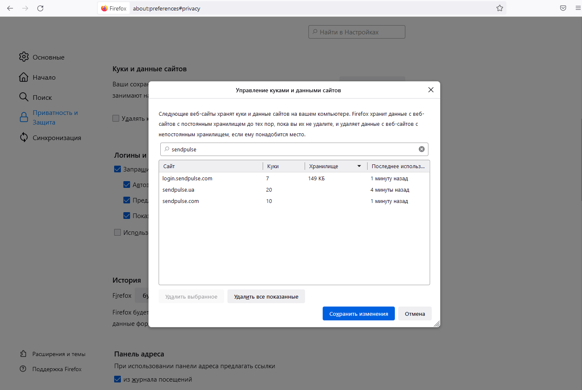Bookmark this page with the star icon
Image resolution: width=582 pixels, height=390 pixels.
499,8
